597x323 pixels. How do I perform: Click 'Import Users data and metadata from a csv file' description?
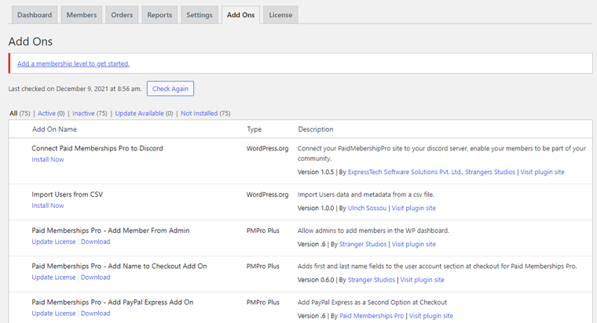pos(366,194)
